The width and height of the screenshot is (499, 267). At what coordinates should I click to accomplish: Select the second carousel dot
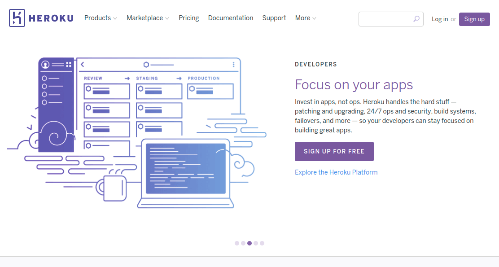tap(243, 243)
